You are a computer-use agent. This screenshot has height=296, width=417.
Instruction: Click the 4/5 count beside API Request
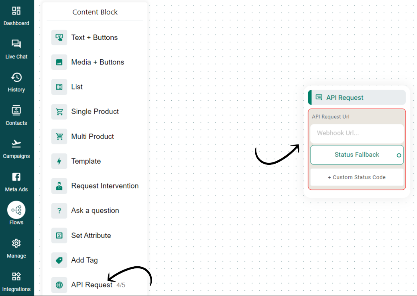[121, 285]
